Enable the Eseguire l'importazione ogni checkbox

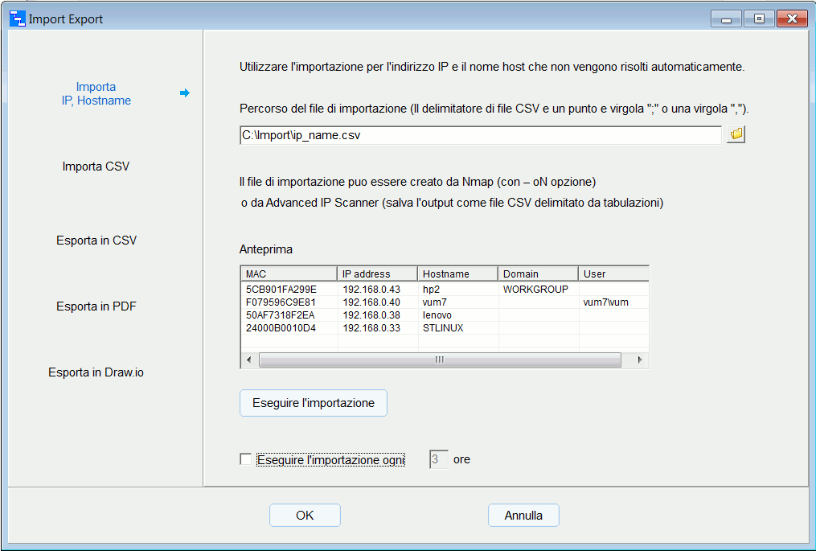click(x=245, y=458)
